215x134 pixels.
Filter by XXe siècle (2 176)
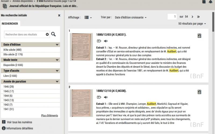13,54
